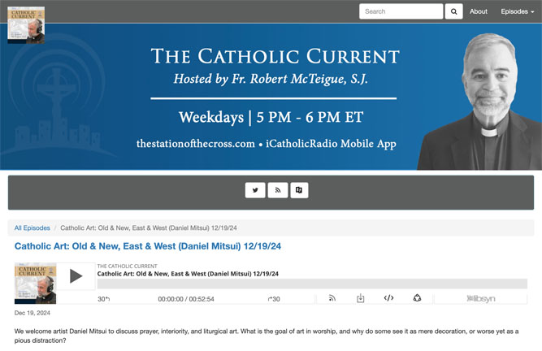Rewind 30 seconds in the player
The image size is (542, 351).
click(x=103, y=299)
